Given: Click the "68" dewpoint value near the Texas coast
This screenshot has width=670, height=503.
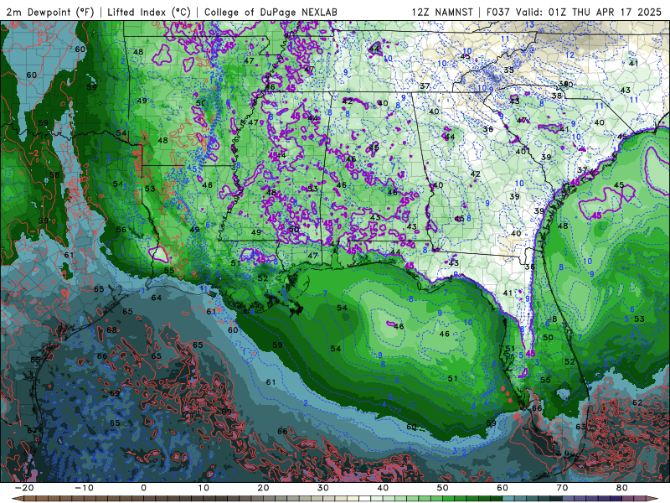Looking at the screenshot, I should [x=112, y=329].
